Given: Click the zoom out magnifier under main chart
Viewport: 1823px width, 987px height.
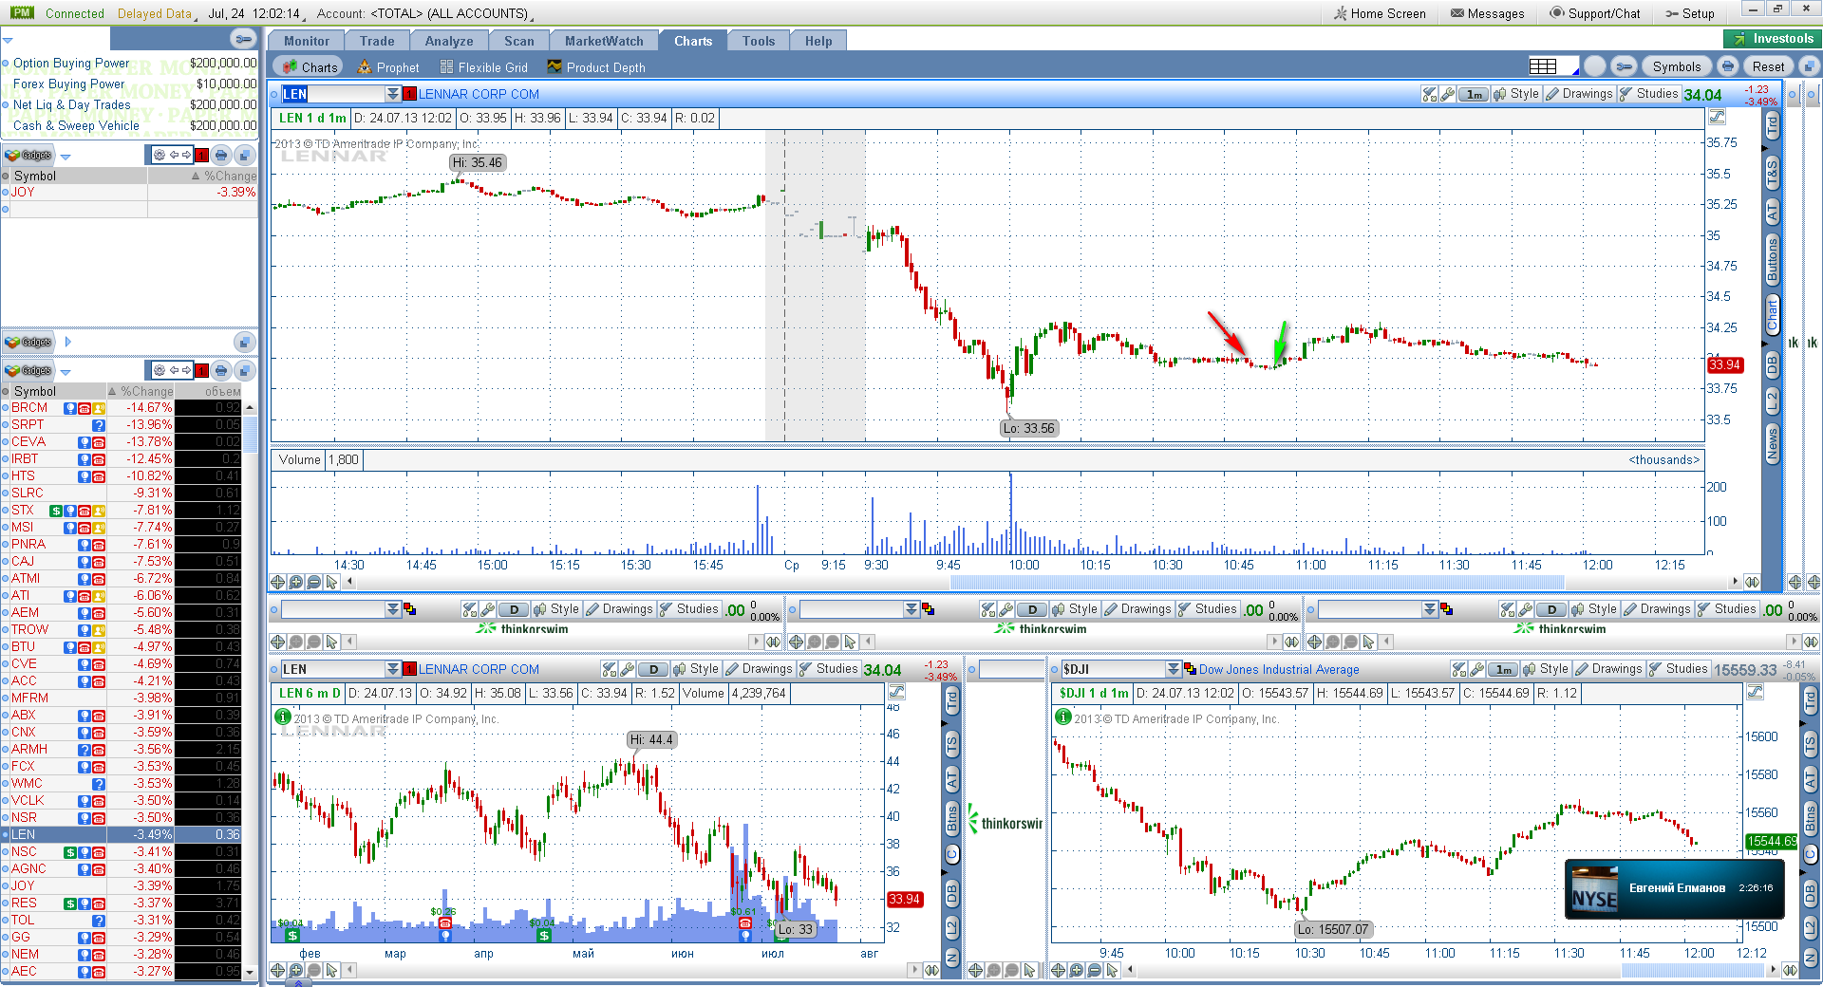Looking at the screenshot, I should coord(313,582).
